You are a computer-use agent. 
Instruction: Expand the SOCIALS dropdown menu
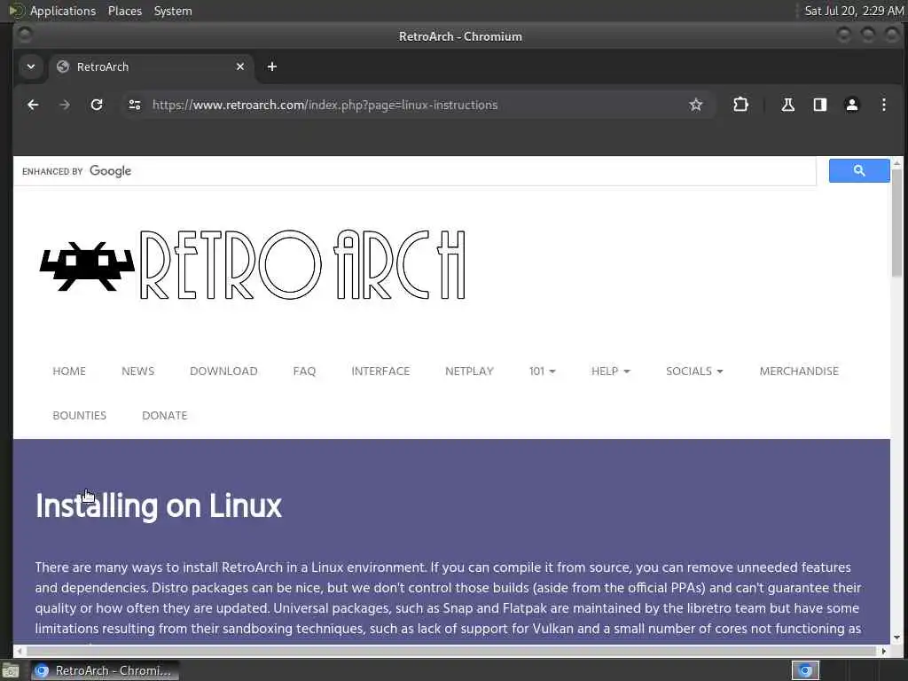(x=694, y=372)
